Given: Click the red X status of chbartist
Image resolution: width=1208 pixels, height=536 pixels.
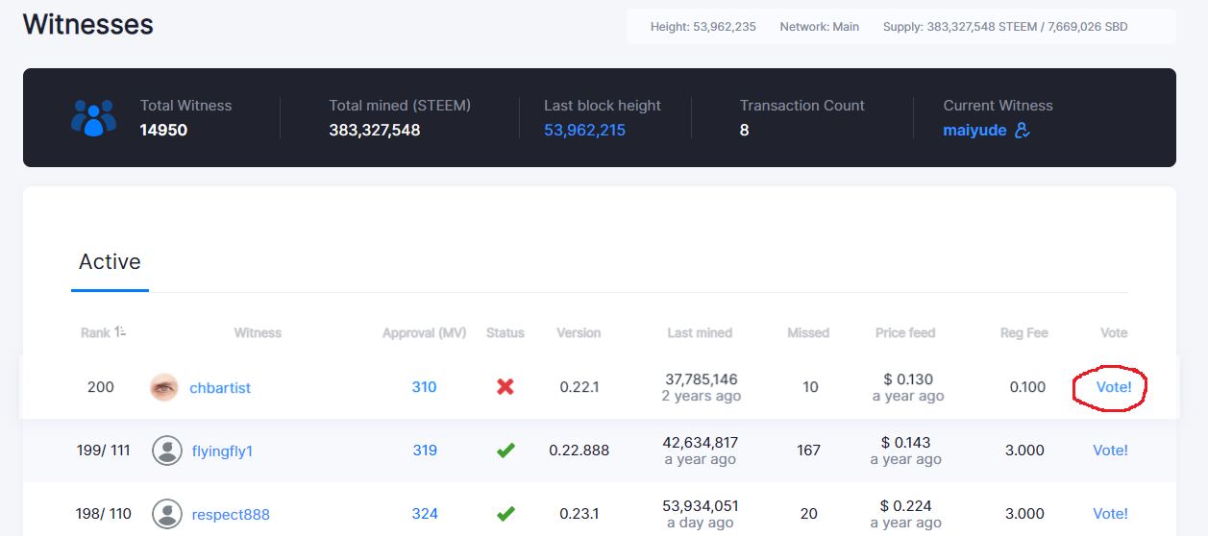Looking at the screenshot, I should [505, 387].
